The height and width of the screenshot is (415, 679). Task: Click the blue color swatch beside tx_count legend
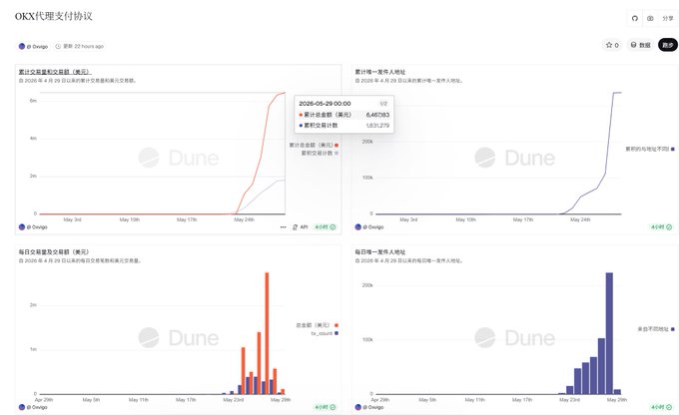point(337,333)
